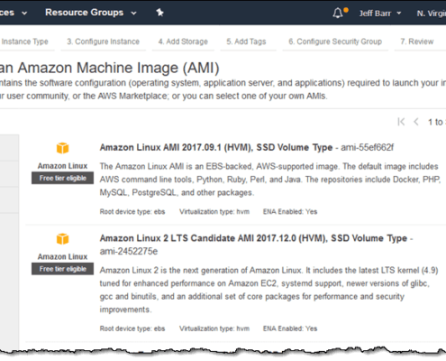Click Free tier eligible badge of Amazon Linux 2

pyautogui.click(x=62, y=269)
